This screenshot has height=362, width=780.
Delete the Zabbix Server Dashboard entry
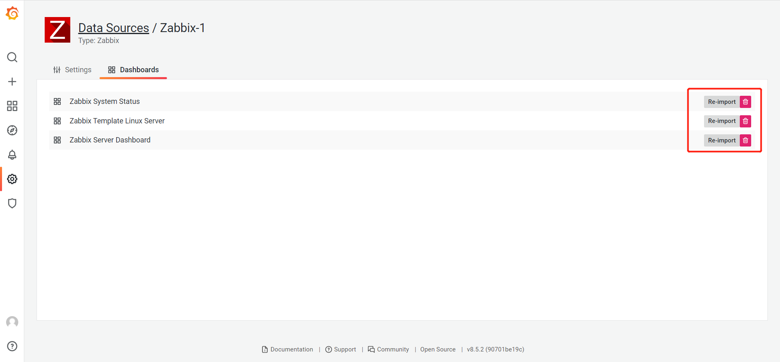click(x=745, y=140)
